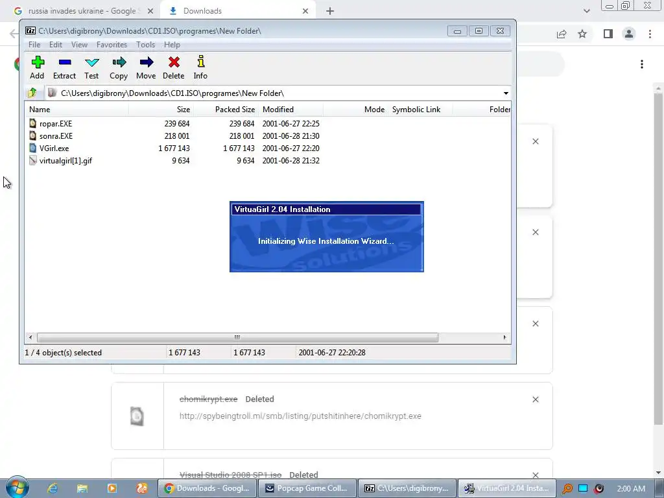This screenshot has width=664, height=498.
Task: Open media player taskbar icon
Action: pos(112,488)
